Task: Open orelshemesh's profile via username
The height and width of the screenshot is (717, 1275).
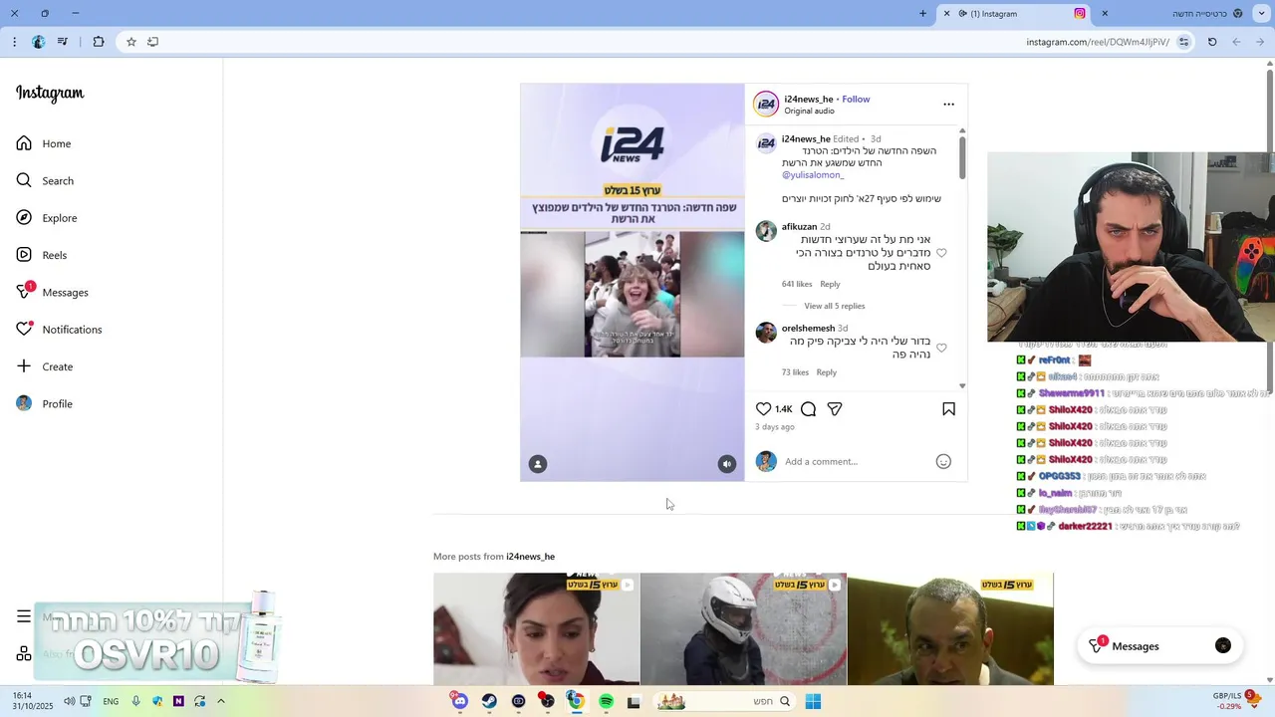Action: pos(808,329)
